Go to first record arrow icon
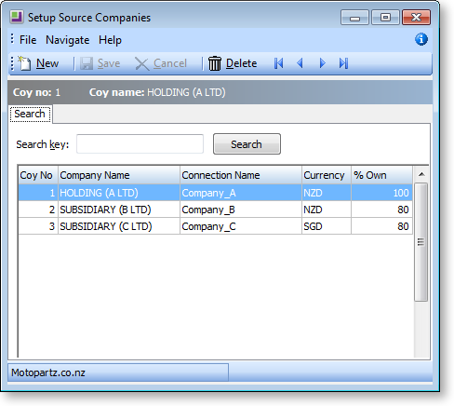The height and width of the screenshot is (406, 454). click(278, 63)
